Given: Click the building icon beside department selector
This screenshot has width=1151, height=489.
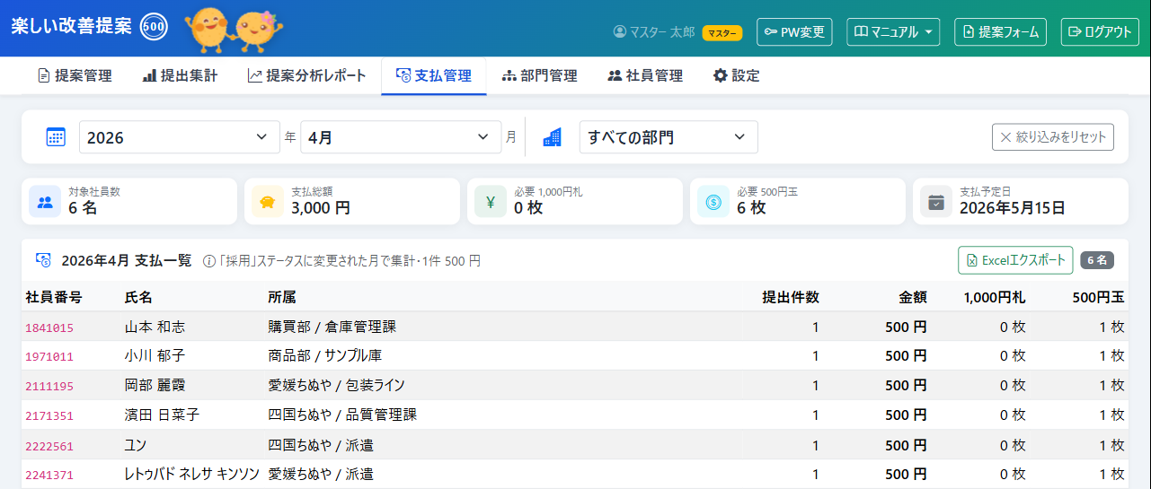Looking at the screenshot, I should [553, 137].
